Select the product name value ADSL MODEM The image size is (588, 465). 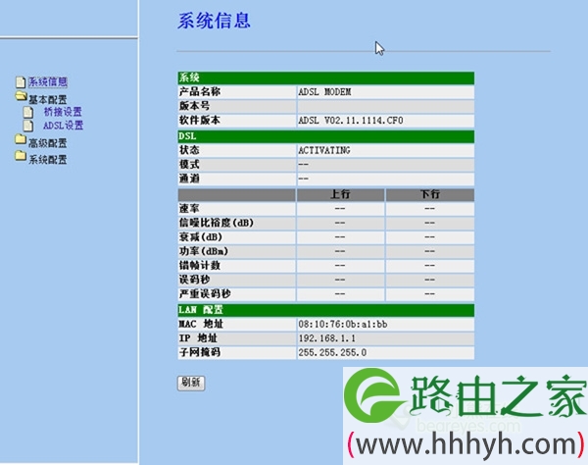click(324, 92)
